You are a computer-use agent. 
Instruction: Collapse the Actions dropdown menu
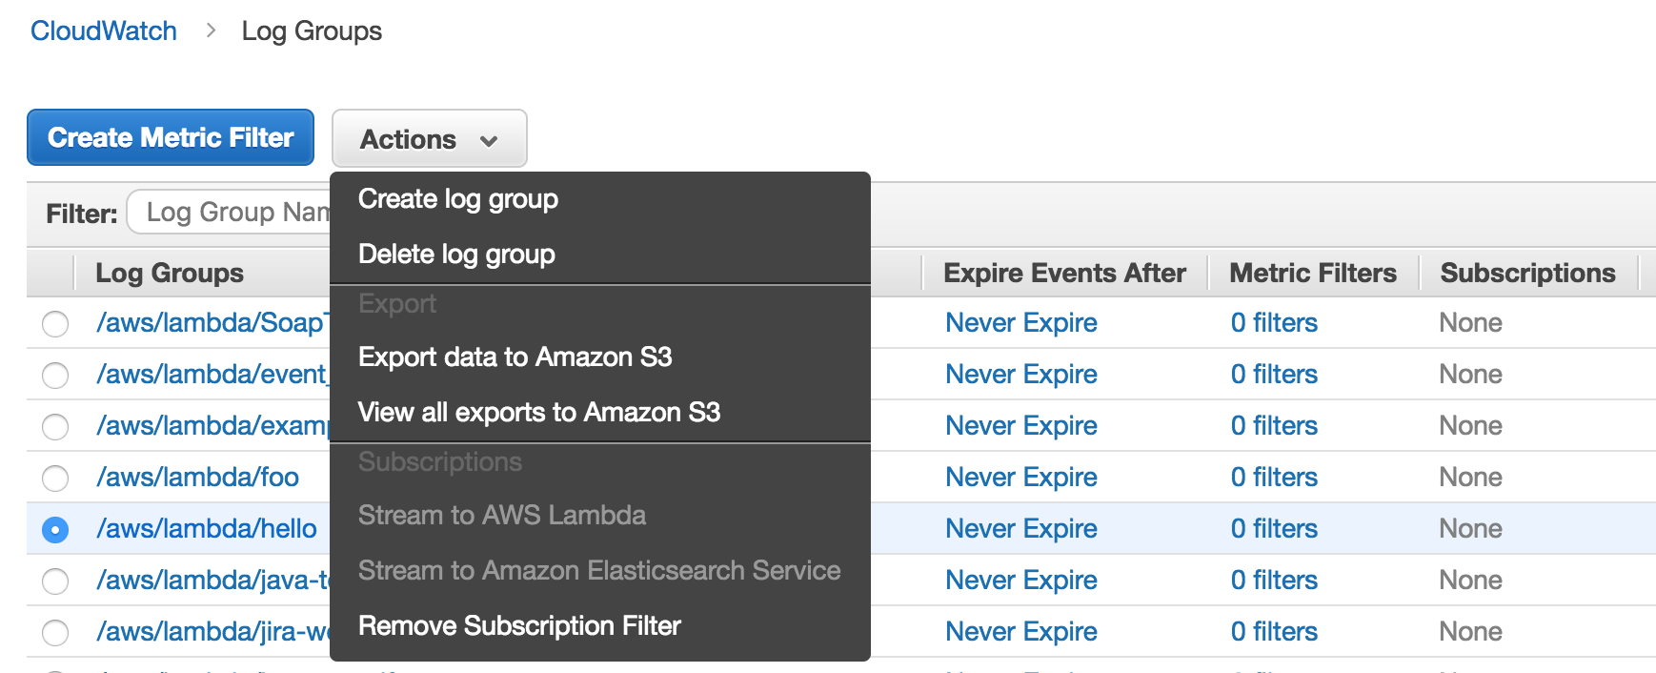point(429,138)
